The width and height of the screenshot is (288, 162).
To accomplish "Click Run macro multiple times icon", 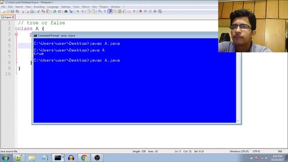I will 155,11.
